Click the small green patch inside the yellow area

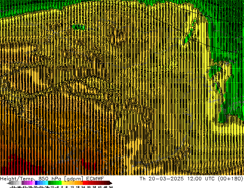point(78,27)
